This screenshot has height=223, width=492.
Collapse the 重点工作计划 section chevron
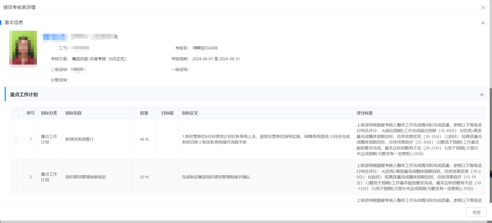point(482,95)
